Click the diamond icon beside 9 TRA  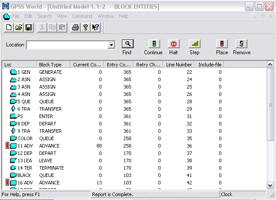pyautogui.click(x=13, y=131)
